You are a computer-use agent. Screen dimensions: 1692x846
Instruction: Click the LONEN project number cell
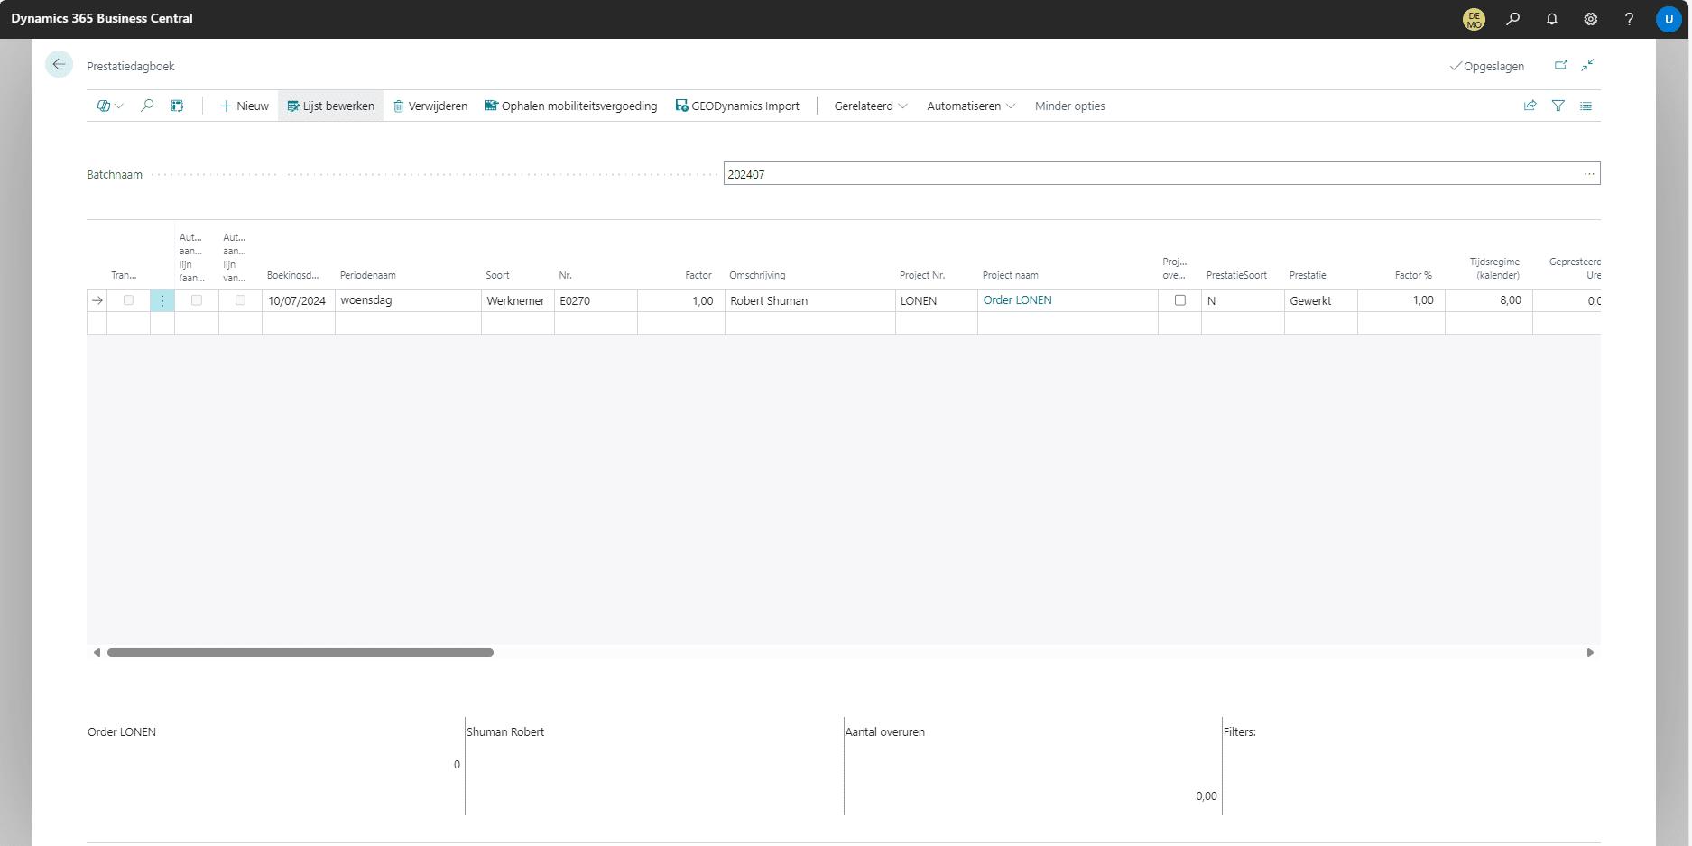(x=937, y=300)
